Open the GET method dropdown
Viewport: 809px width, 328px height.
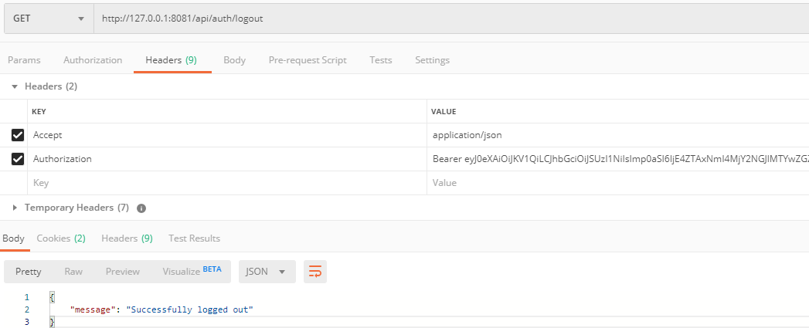48,19
